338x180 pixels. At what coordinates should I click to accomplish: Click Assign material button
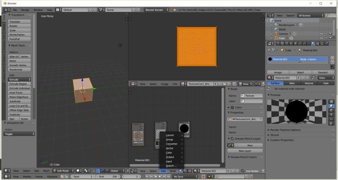278,73
